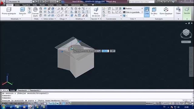Click the Save icon in quick access toolbar
The image size is (194, 109).
click(x=40, y=2)
